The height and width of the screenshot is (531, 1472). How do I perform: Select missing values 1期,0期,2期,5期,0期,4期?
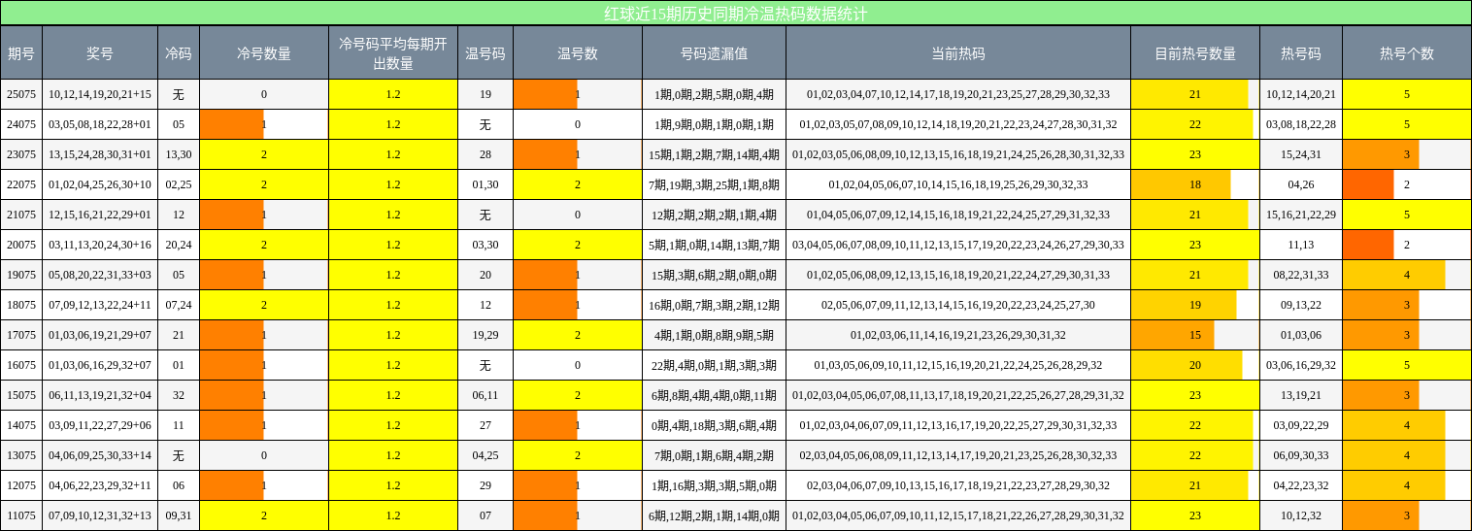point(714,94)
